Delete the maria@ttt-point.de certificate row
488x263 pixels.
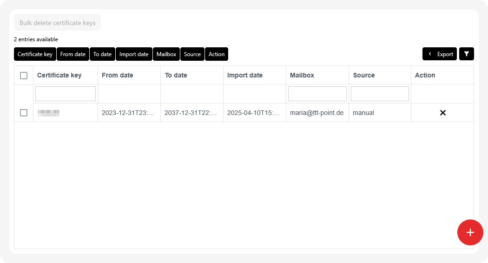click(442, 113)
